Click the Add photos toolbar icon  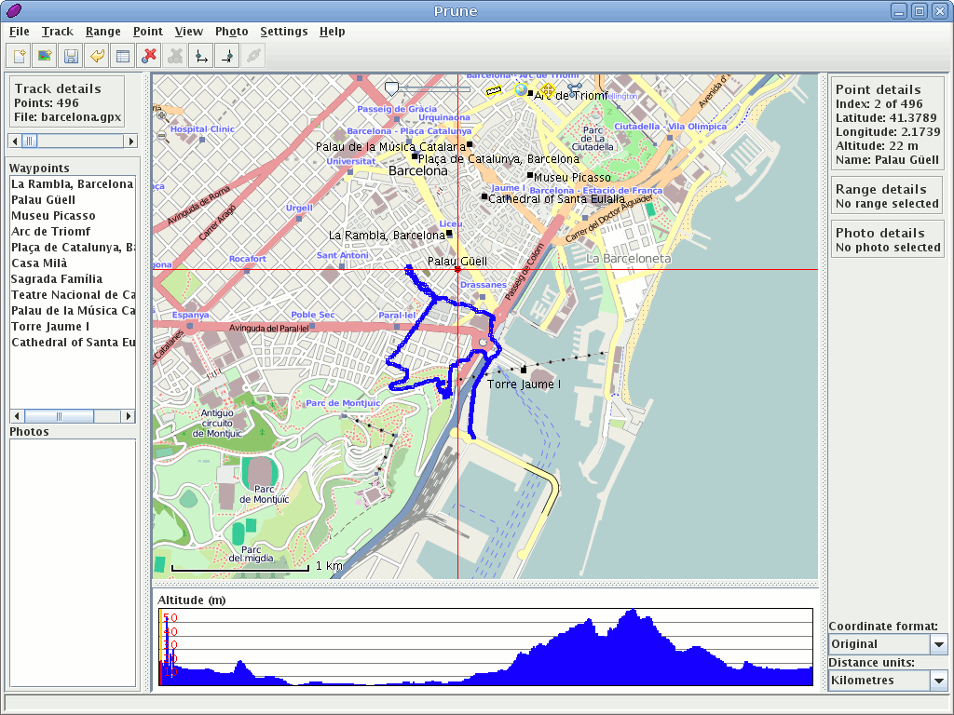tap(45, 57)
